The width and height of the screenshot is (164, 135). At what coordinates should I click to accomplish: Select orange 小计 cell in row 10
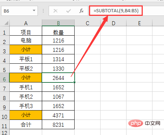click(26, 115)
